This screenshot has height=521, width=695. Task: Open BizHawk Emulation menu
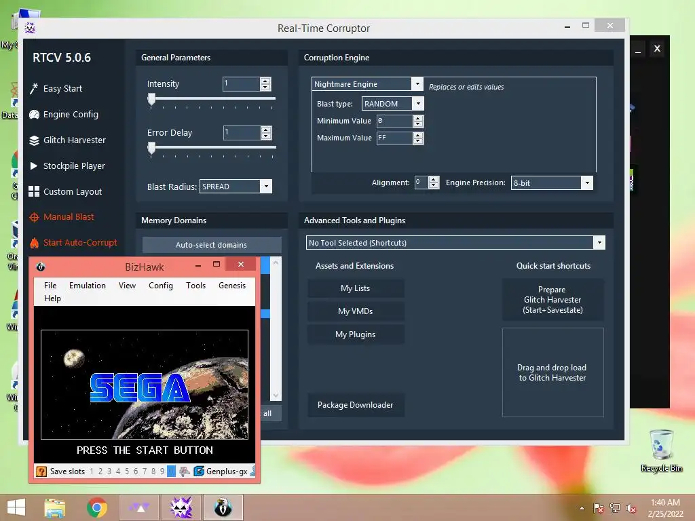click(x=88, y=286)
